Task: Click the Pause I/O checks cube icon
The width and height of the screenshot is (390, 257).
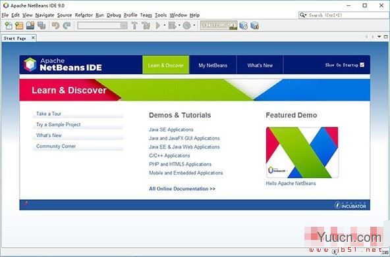Action: click(x=255, y=25)
